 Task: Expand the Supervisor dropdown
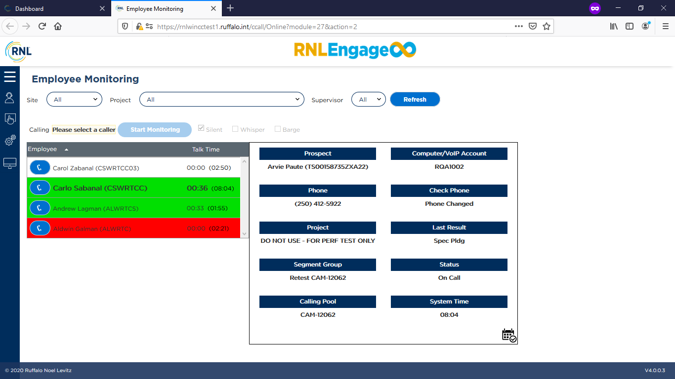tap(368, 100)
